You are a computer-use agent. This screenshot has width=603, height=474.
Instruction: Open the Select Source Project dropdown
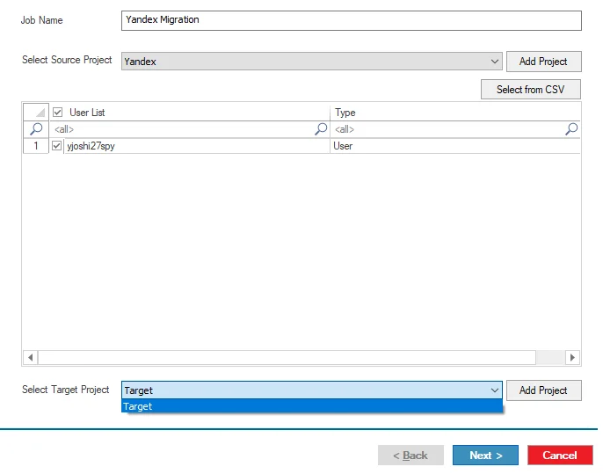point(311,62)
